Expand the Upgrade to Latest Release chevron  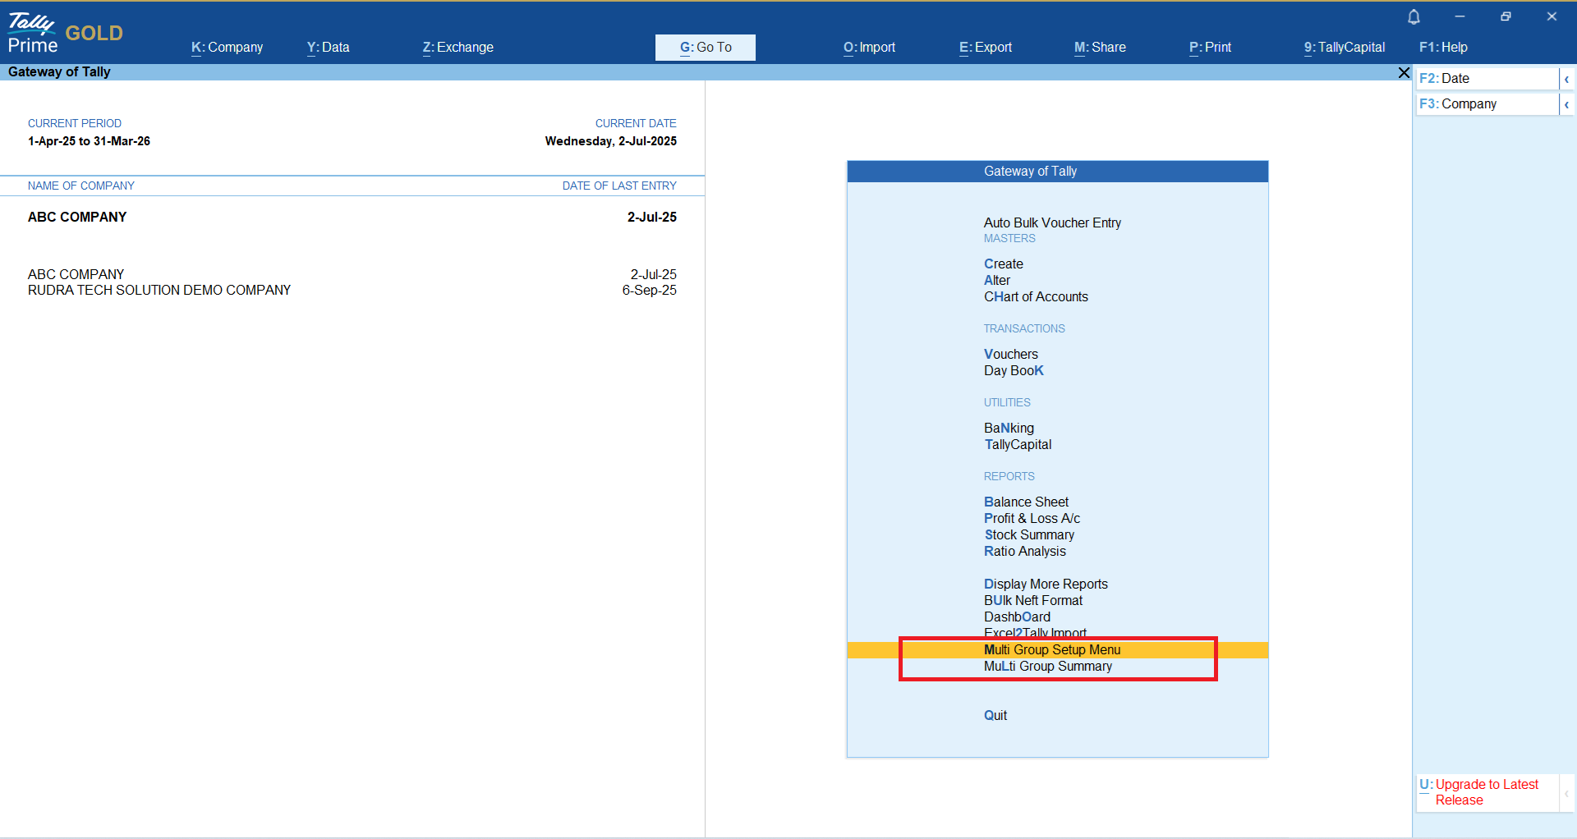[x=1566, y=793]
